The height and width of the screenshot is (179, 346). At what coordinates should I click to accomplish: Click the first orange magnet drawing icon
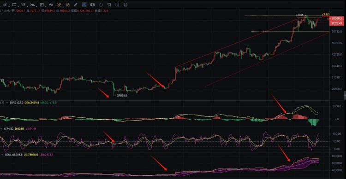click(59, 5)
